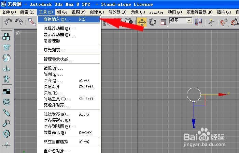This screenshot has width=239, height=153.
Task: Choose Spacing Tool (间隔工具) item
Action: tap(69, 99)
